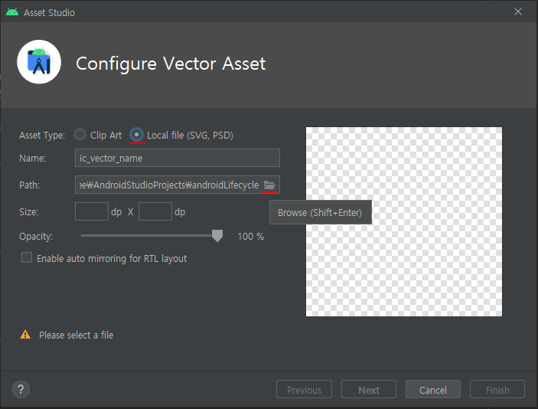538x409 pixels.
Task: Click the folder browse icon in Path field
Action: [269, 185]
